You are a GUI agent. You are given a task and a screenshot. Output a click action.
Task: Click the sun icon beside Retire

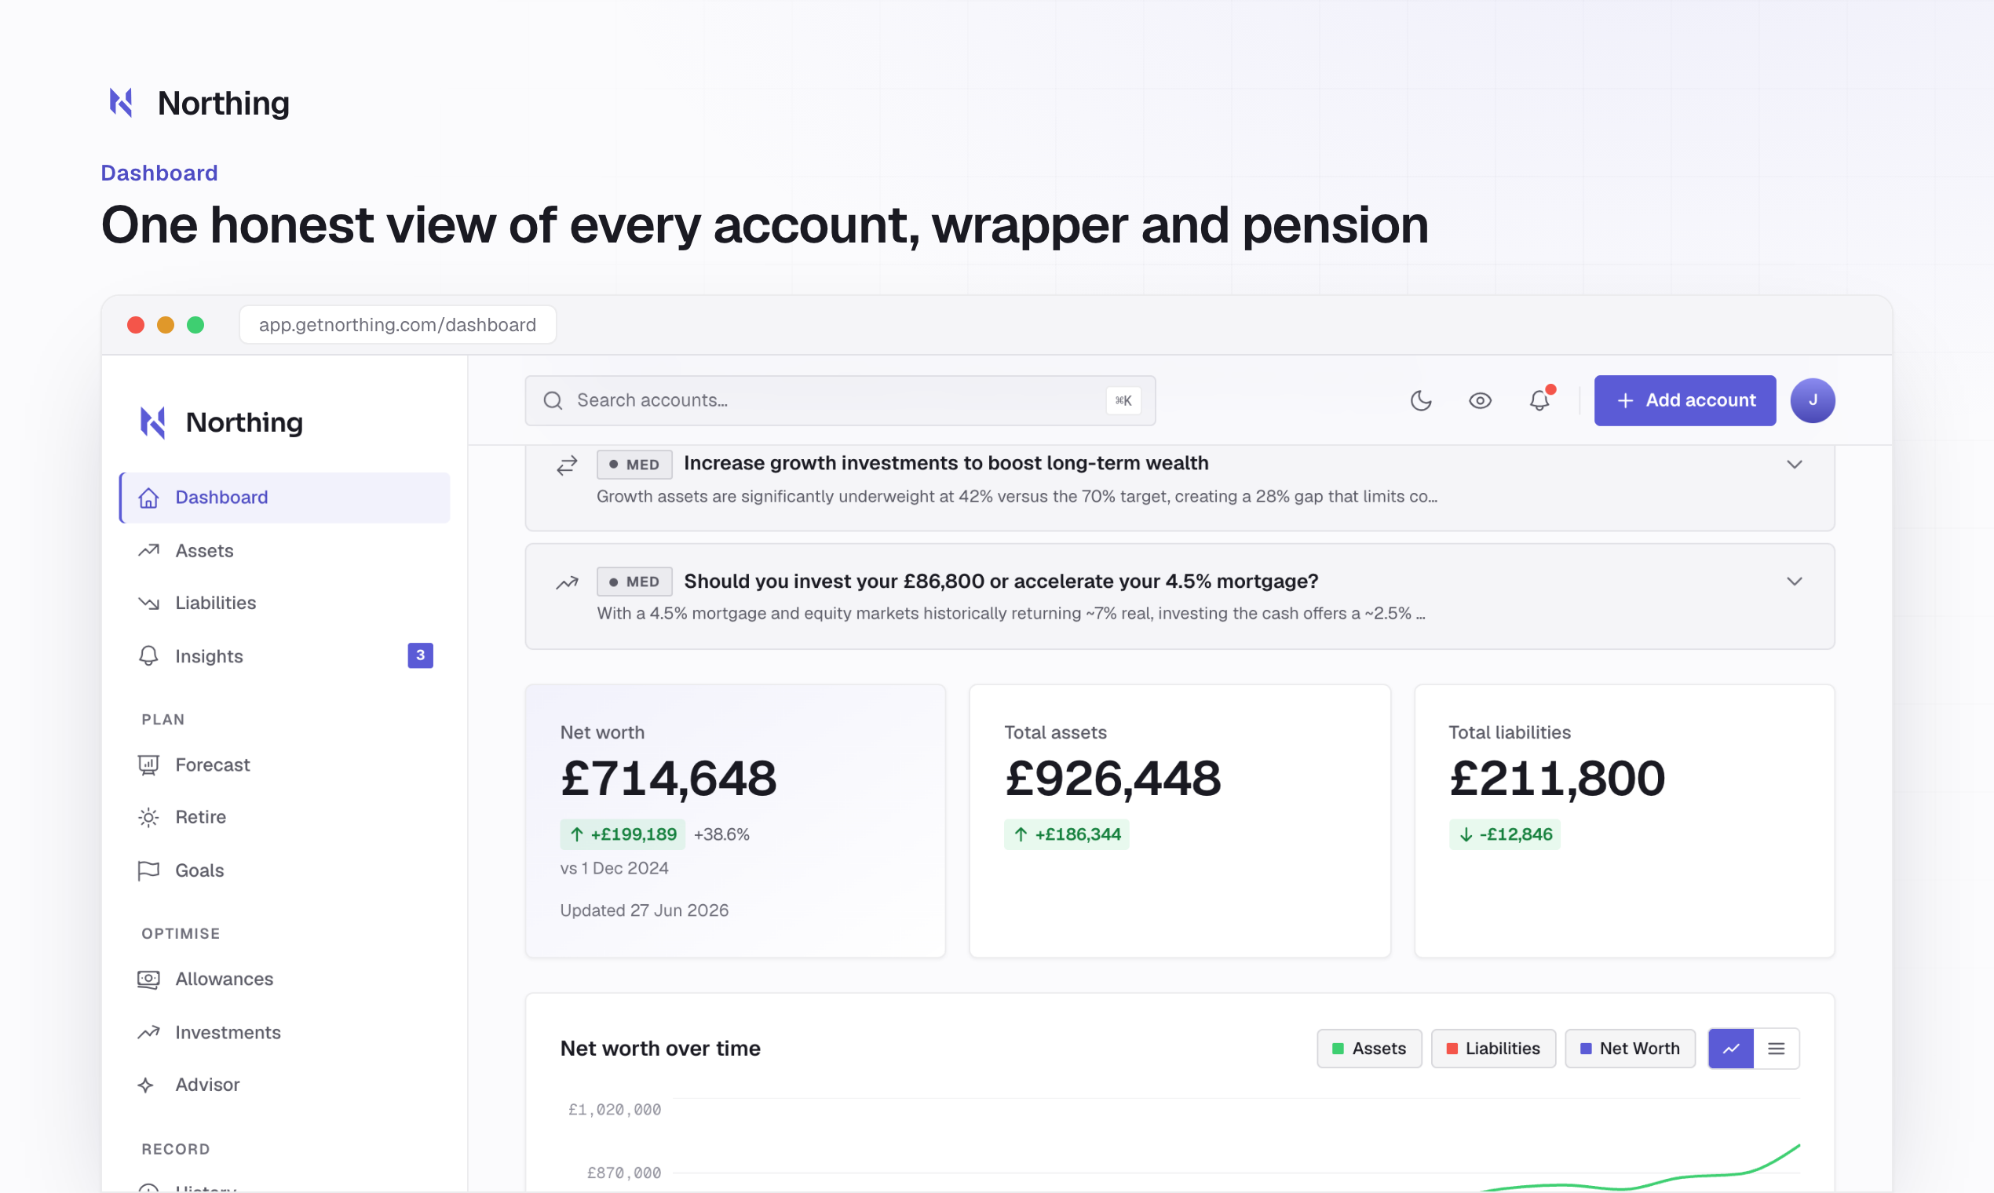[x=148, y=818]
